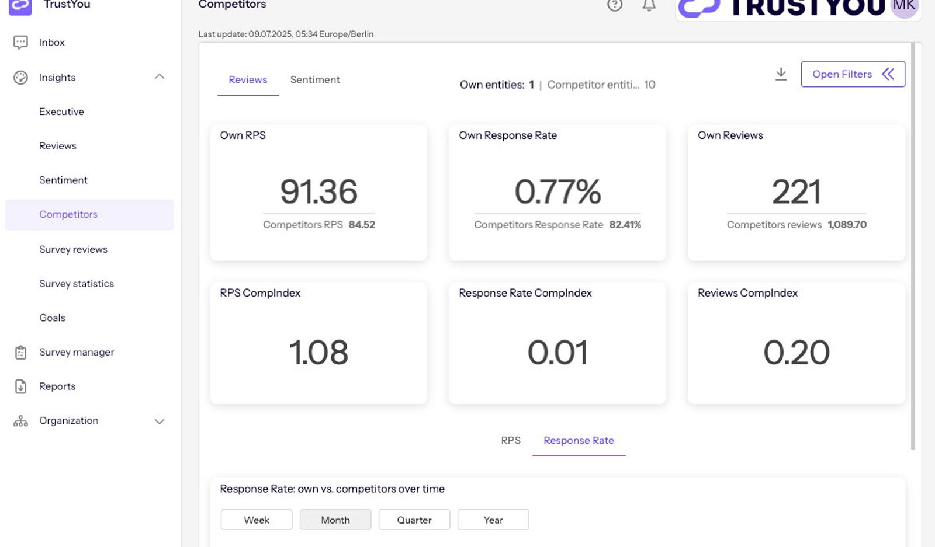Open the notifications bell icon
The height and width of the screenshot is (547, 935).
pyautogui.click(x=649, y=5)
